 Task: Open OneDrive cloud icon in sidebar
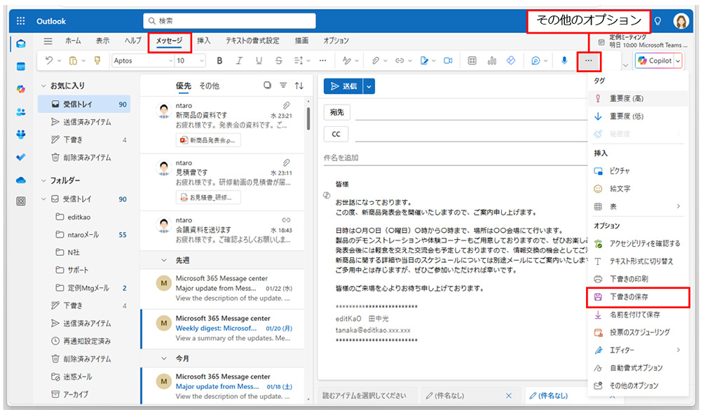[20, 180]
